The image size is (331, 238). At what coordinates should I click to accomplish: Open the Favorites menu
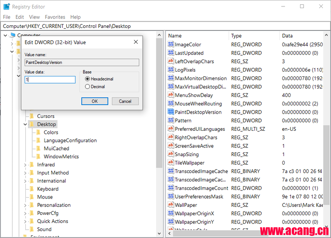pos(55,17)
